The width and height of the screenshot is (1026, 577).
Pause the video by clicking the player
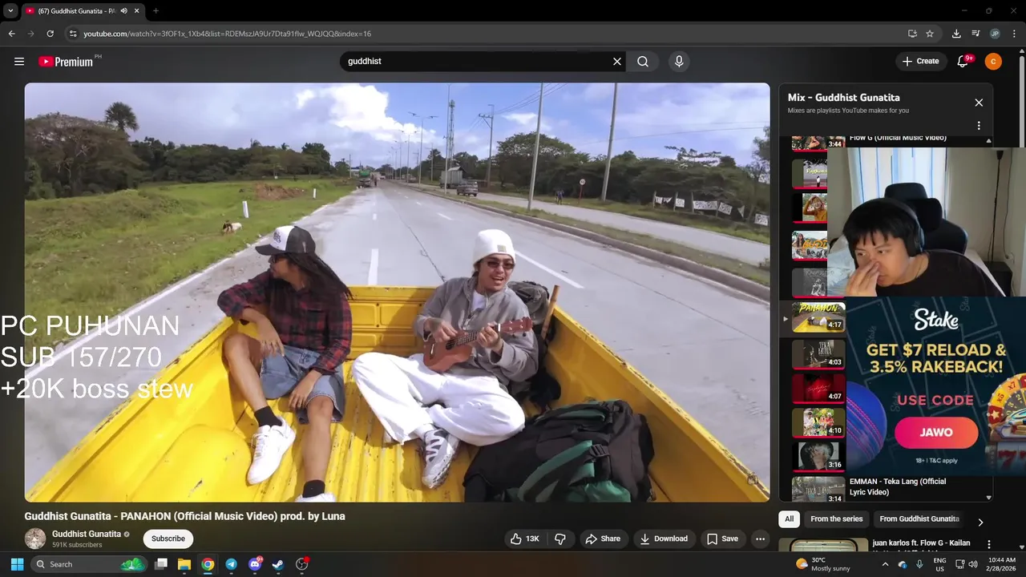pos(397,293)
